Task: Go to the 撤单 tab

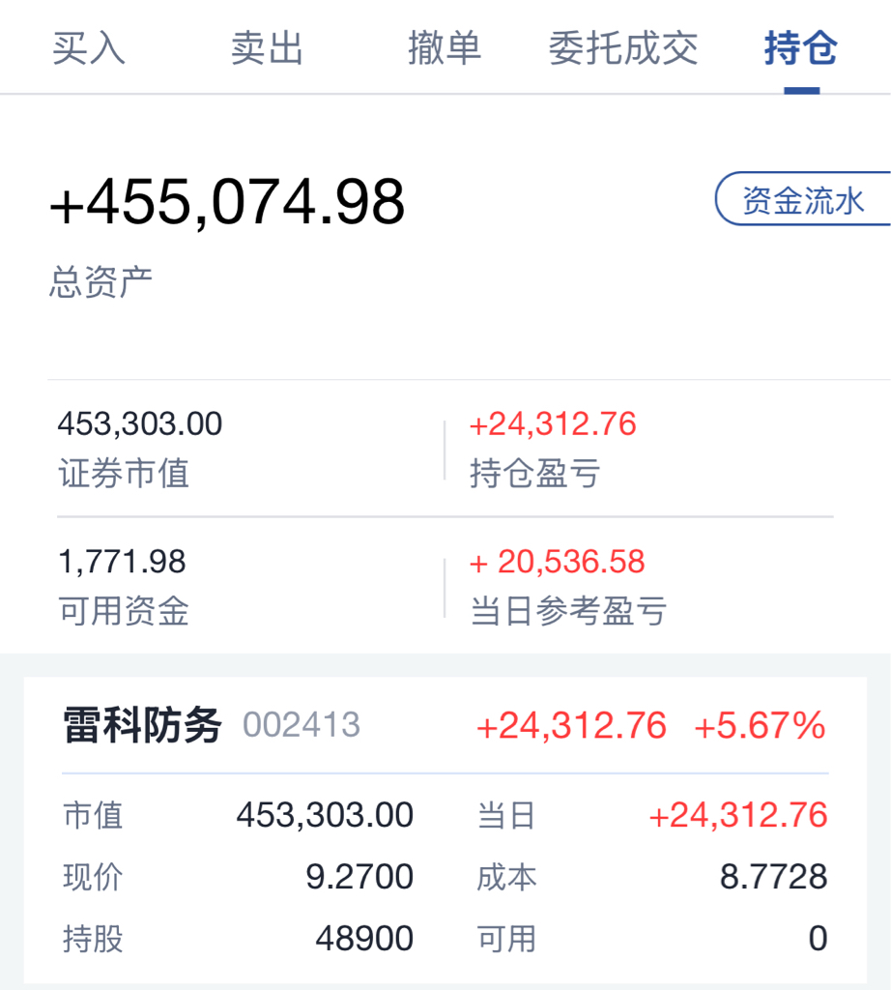Action: (x=445, y=48)
